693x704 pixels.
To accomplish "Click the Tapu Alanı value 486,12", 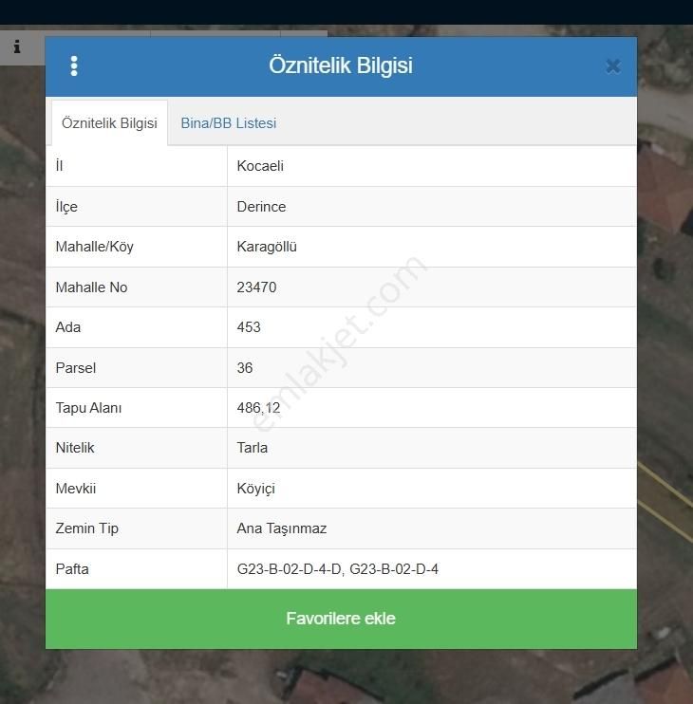I will pyautogui.click(x=258, y=408).
